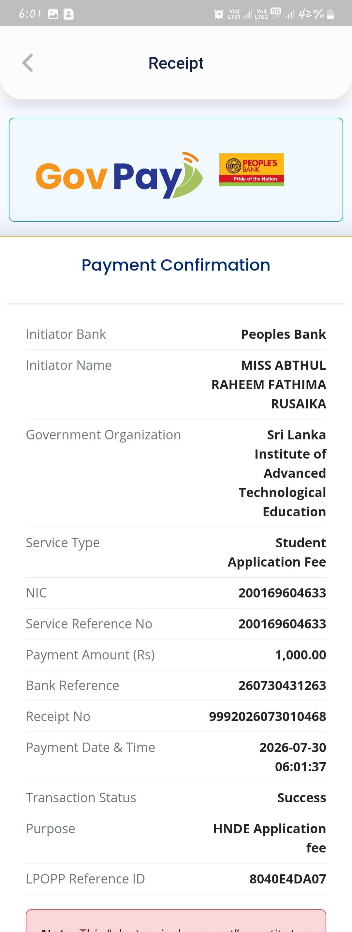The image size is (352, 932).
Task: Tap the GovPay logo
Action: (119, 175)
